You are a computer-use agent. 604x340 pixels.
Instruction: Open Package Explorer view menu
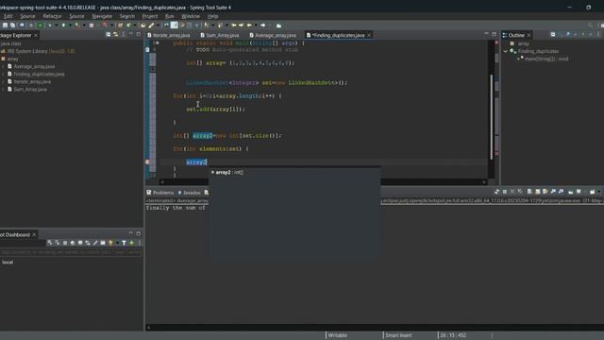(x=124, y=35)
